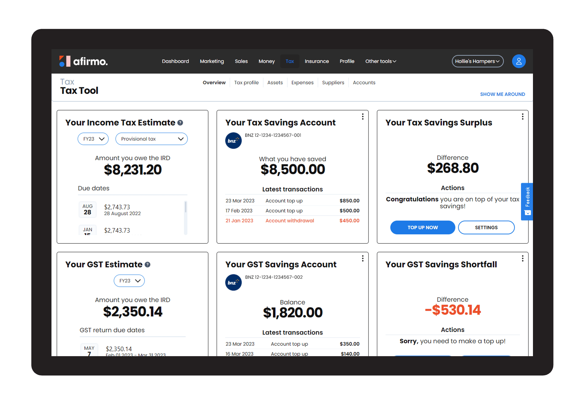Open FY23 dropdown in Income Tax Estimate
The image size is (585, 405).
coord(93,139)
